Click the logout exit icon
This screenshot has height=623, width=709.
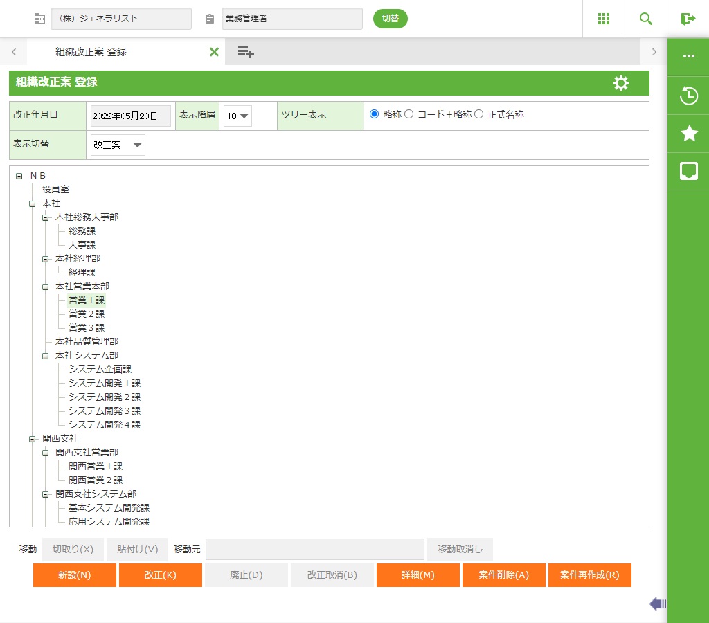point(688,19)
